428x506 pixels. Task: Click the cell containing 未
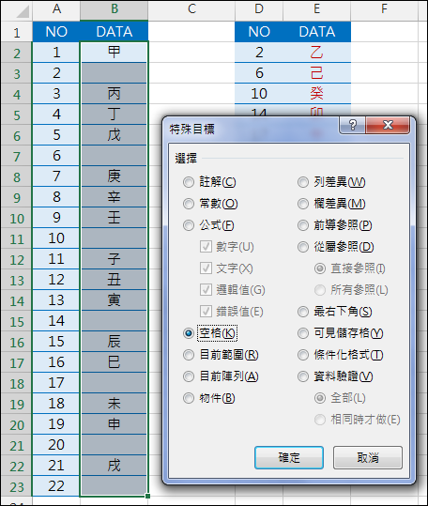pyautogui.click(x=115, y=403)
